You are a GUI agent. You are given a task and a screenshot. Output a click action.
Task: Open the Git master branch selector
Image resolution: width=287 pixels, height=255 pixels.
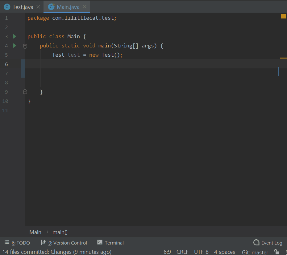point(255,252)
